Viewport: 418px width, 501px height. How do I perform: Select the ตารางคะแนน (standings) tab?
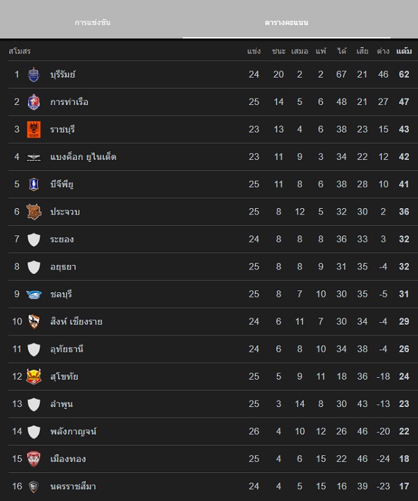[x=287, y=22]
